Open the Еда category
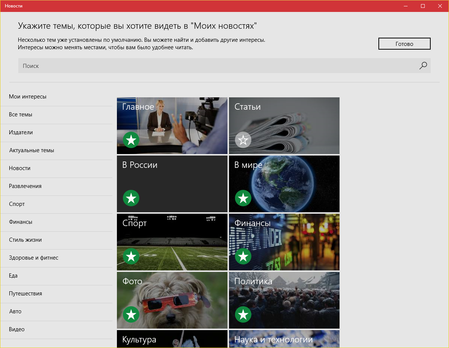 click(56, 276)
